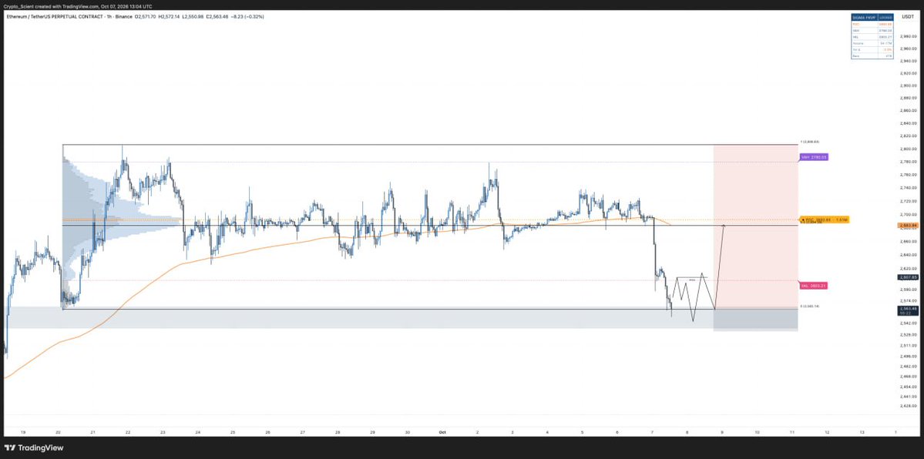
Task: Click the 2,496.00 price axis value
Action: tap(908, 355)
